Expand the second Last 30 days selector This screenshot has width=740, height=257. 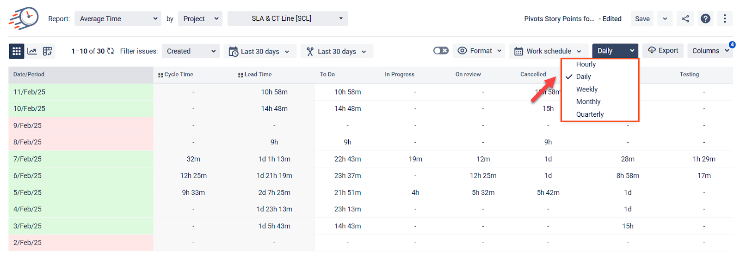pos(337,51)
